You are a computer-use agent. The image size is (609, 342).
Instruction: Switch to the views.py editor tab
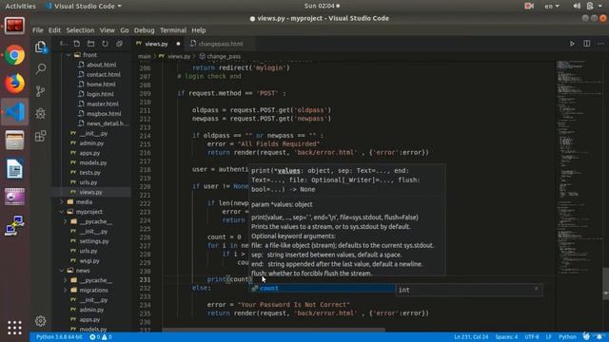157,44
